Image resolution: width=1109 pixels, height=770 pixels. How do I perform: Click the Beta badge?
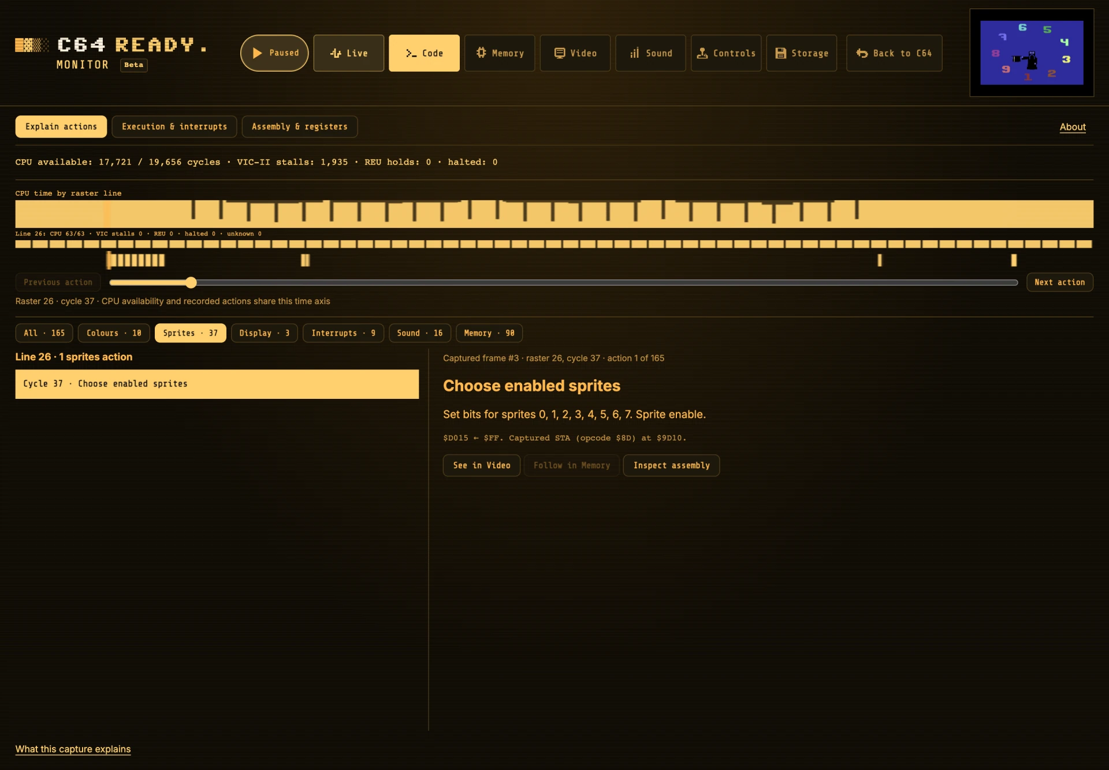(x=133, y=65)
